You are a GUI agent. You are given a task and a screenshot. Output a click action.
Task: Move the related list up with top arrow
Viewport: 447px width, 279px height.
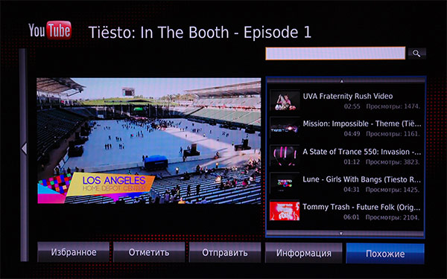pos(341,81)
